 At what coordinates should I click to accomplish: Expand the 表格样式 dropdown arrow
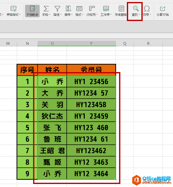click(x=20, y=15)
